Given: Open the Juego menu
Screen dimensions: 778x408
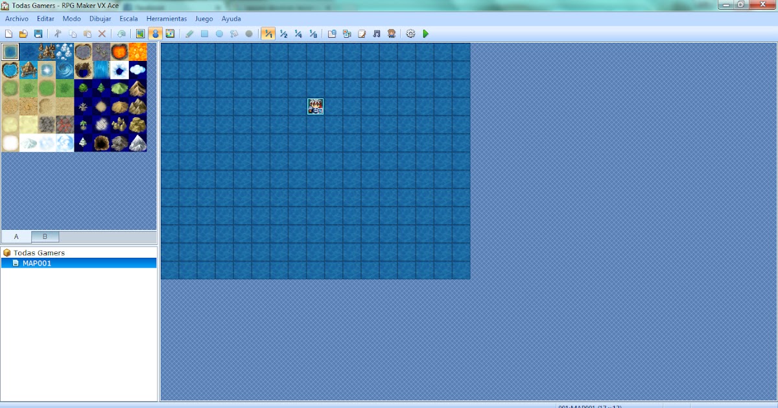Looking at the screenshot, I should (x=204, y=19).
